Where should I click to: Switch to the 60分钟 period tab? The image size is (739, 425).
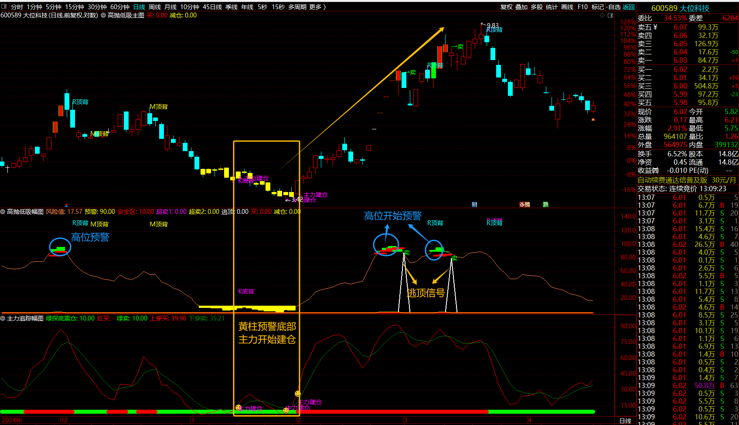[120, 7]
